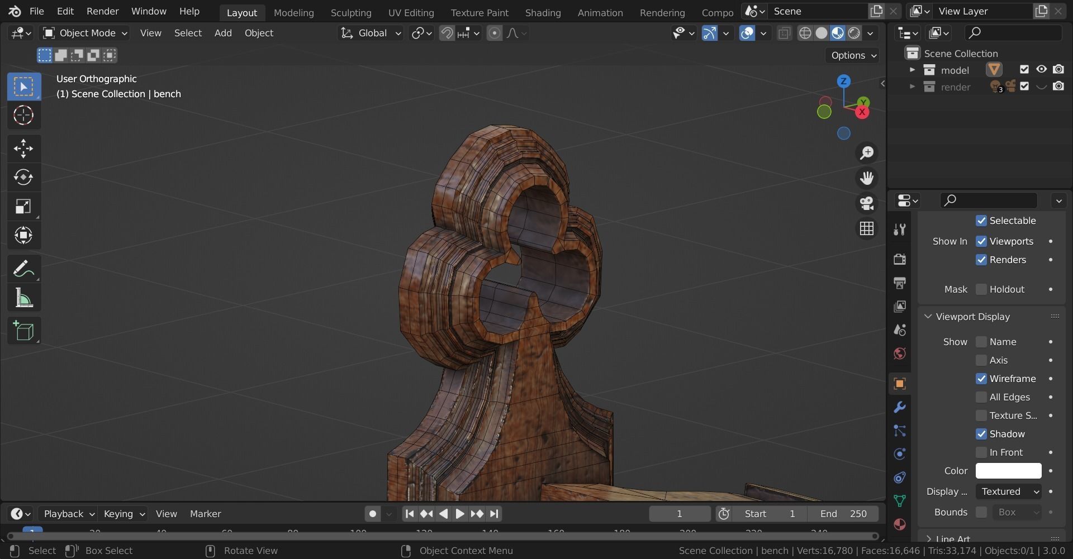Viewport: 1073px width, 559px height.
Task: Open the object Color swatch
Action: pos(1008,471)
